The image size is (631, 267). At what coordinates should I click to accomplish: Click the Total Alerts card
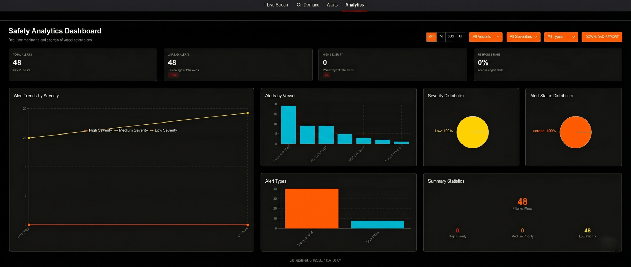[x=83, y=65]
